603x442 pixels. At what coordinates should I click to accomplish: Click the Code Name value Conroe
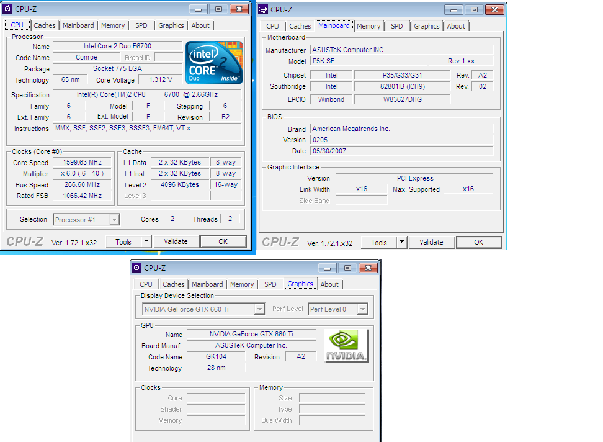[86, 57]
